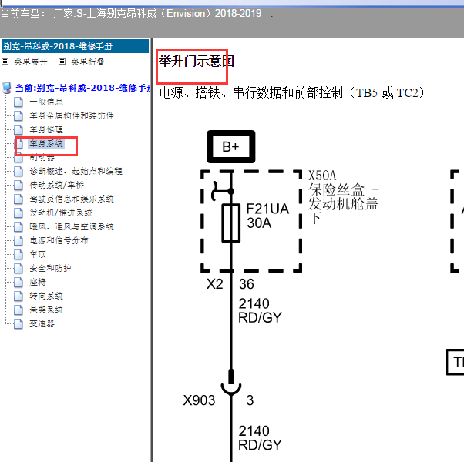Open the 座椅 section

38,283
